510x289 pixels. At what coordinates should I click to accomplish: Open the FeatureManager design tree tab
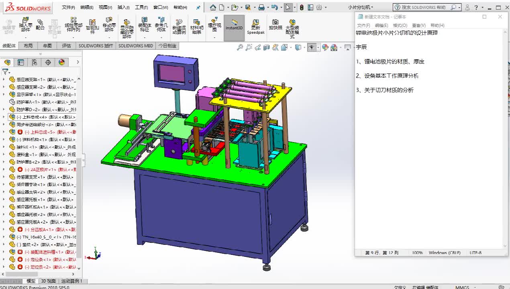point(7,62)
